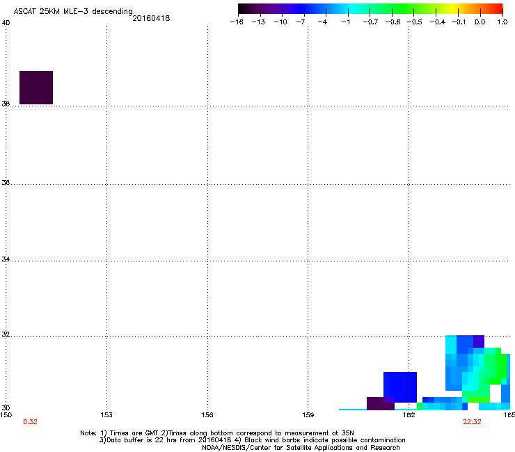
Task: Click the "NOAA/NESDIS/Center for Satellite Applications" credit
Action: (x=301, y=448)
